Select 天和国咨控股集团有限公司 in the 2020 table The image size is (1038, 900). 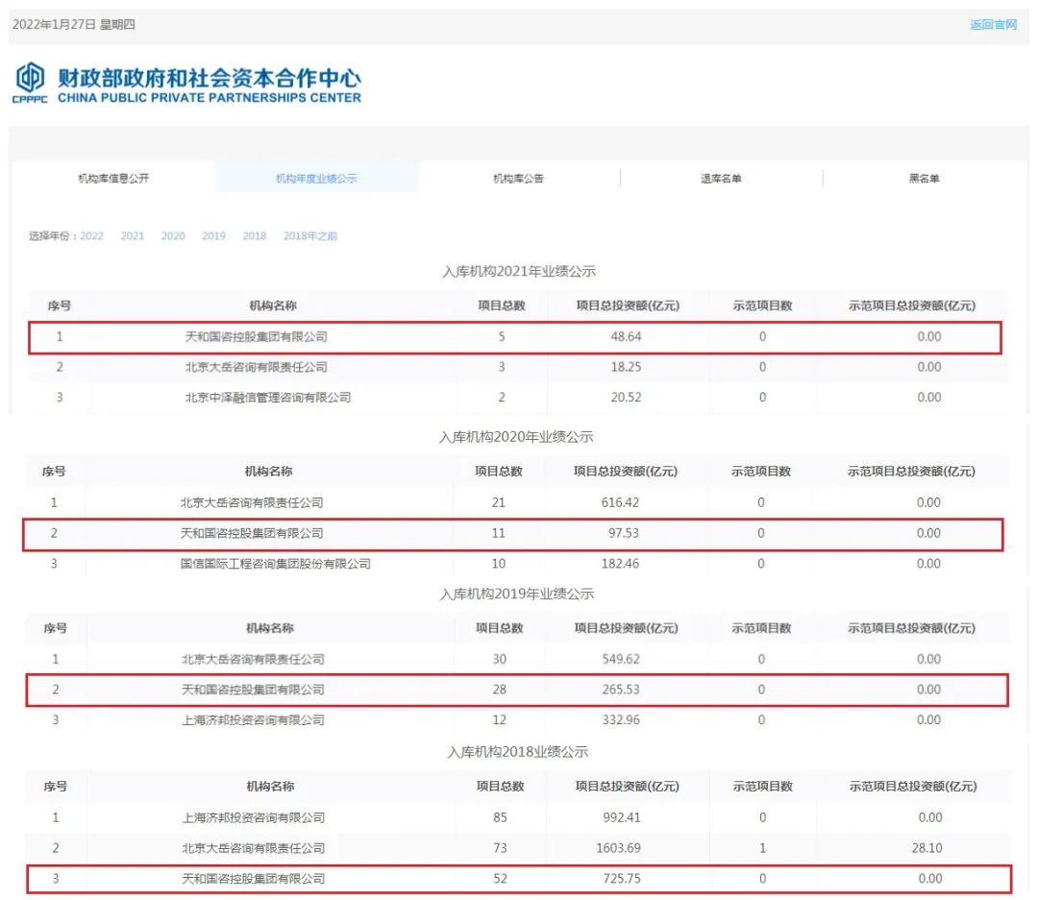pos(252,533)
